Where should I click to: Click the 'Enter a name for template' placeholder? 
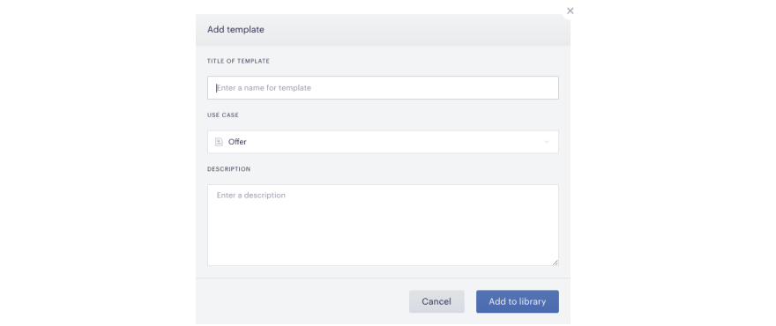coord(264,88)
